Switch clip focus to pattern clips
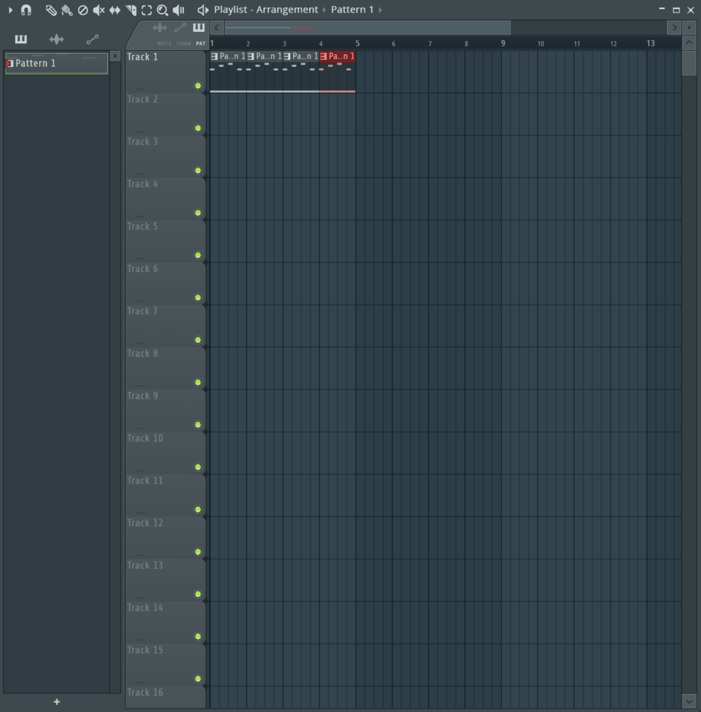 [x=198, y=27]
